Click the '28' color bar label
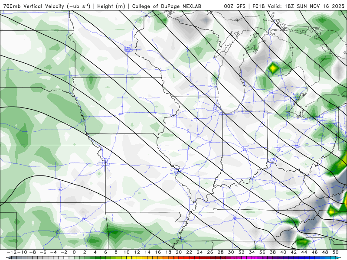The image size is (347, 260). coord(220,252)
